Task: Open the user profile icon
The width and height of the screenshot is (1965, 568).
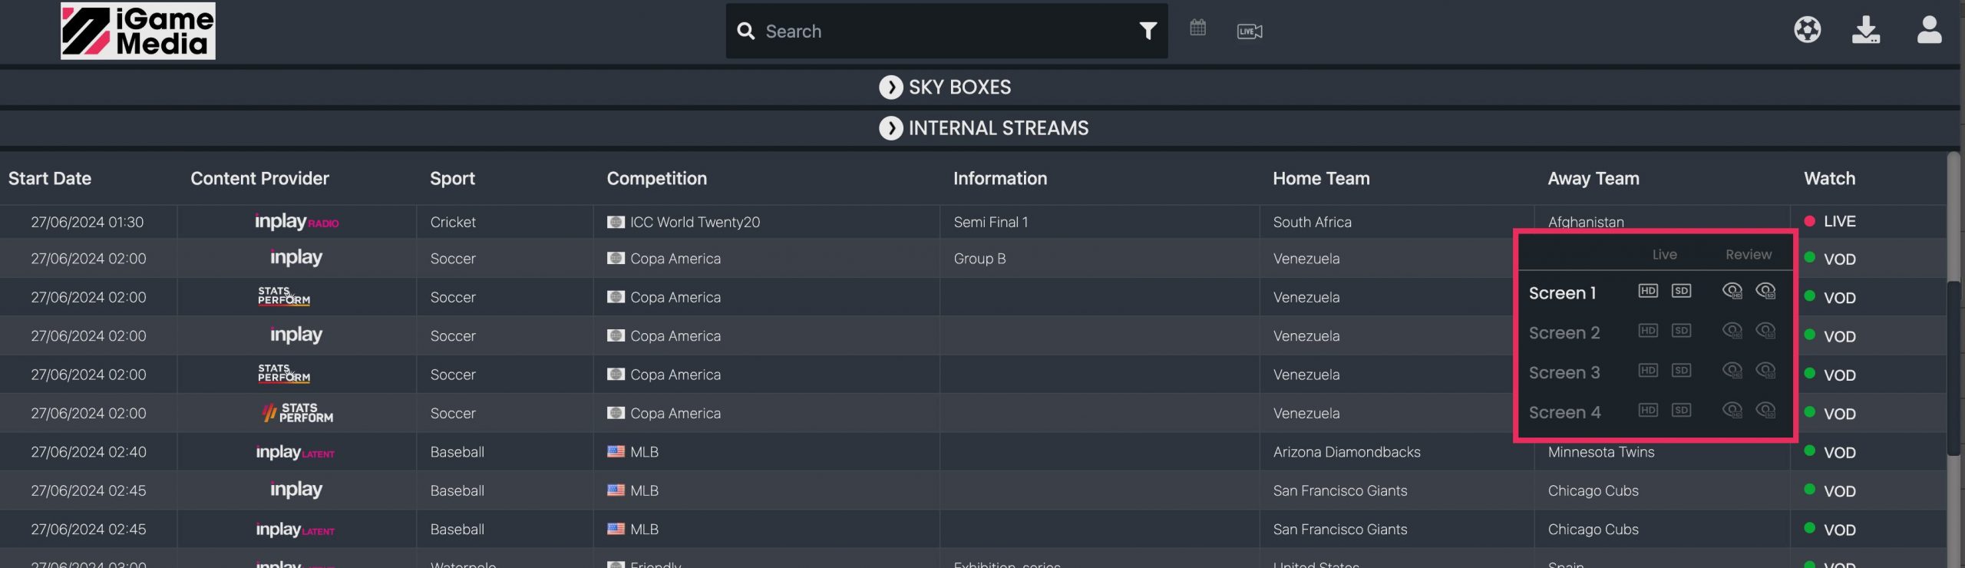Action: click(x=1929, y=31)
